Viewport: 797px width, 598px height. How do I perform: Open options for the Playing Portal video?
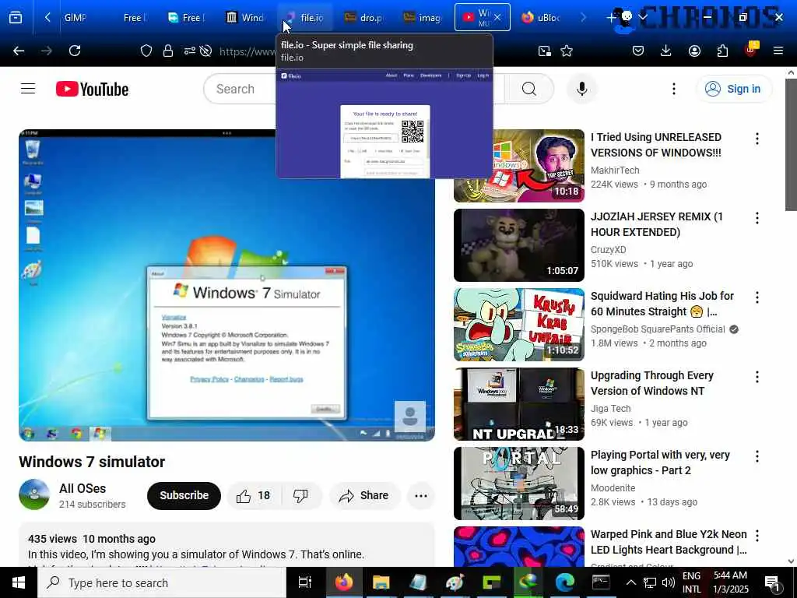(x=757, y=456)
